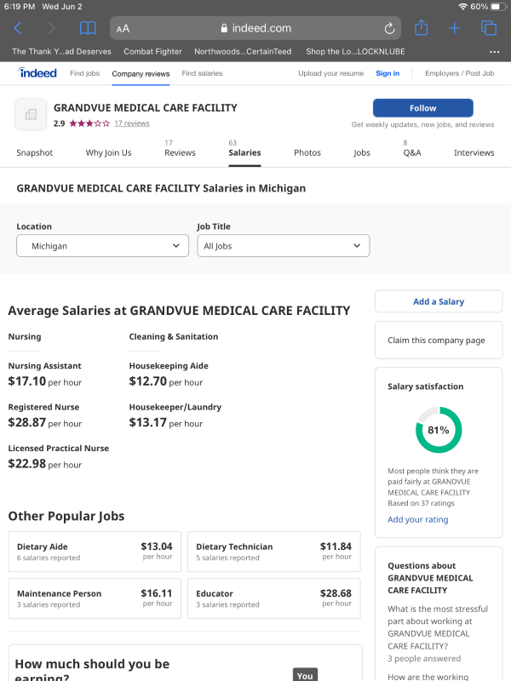Open the Northwoods...CertainTeed bookmark
This screenshot has height=681, width=511.
tap(243, 52)
